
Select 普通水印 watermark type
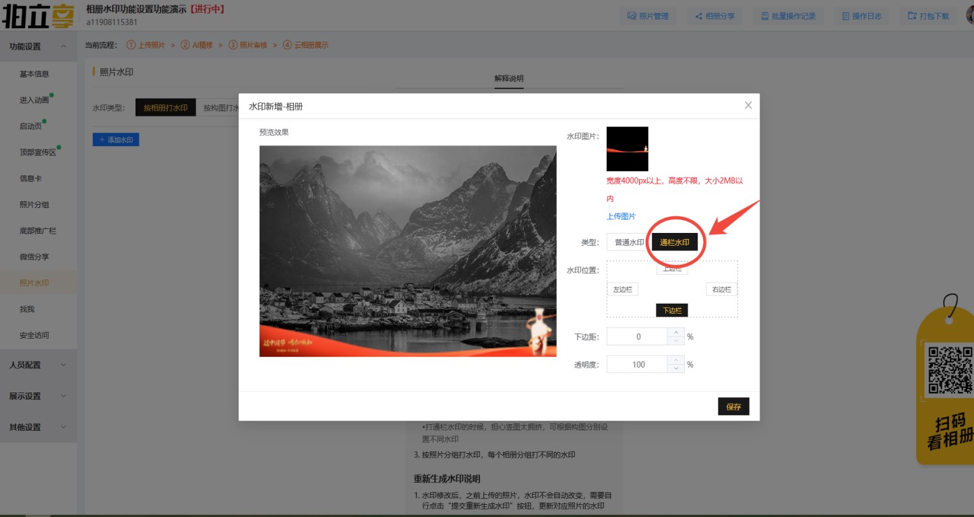628,242
